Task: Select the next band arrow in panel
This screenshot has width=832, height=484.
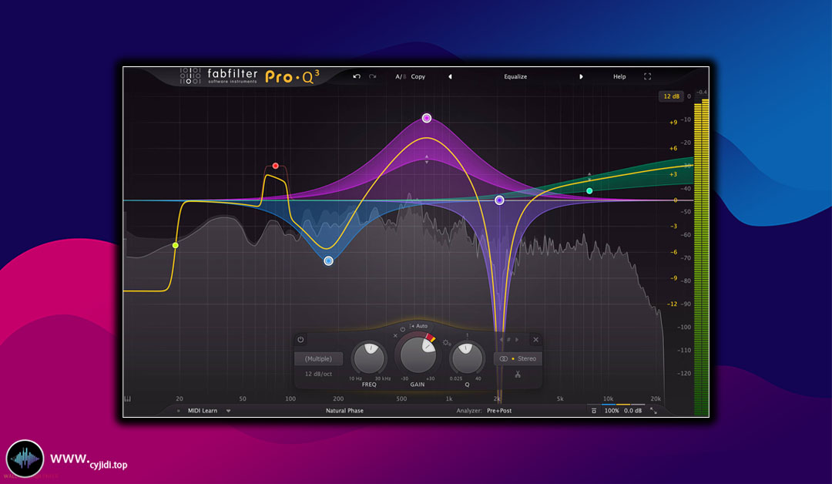Action: point(517,340)
